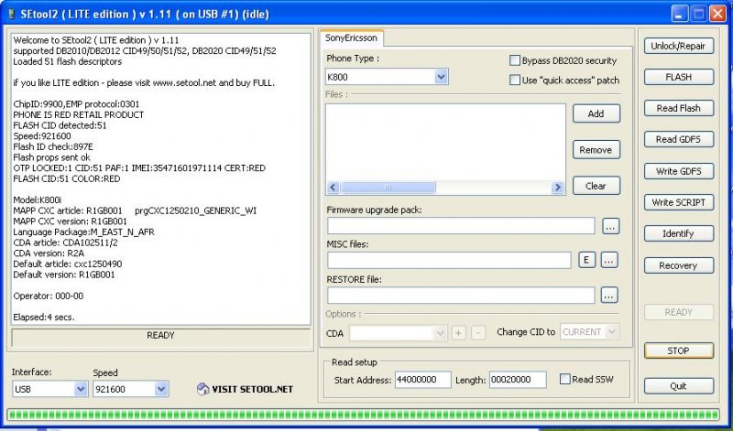Toggle Use "quick access" patch checkbox
The image size is (733, 431).
point(515,80)
